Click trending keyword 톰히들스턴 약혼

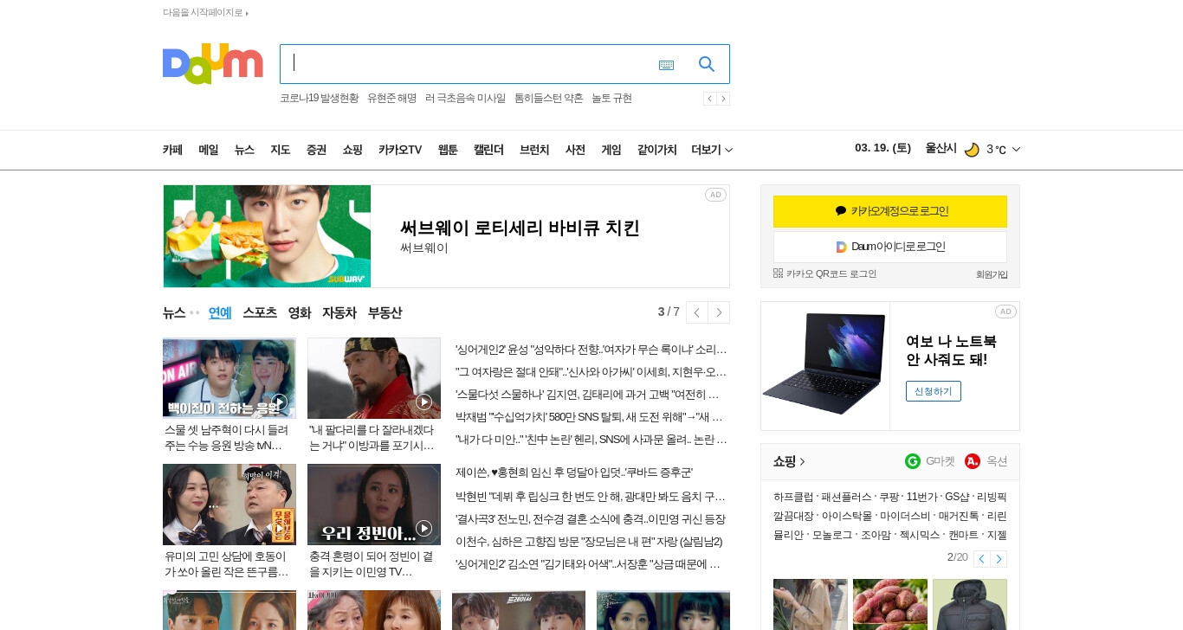click(549, 99)
